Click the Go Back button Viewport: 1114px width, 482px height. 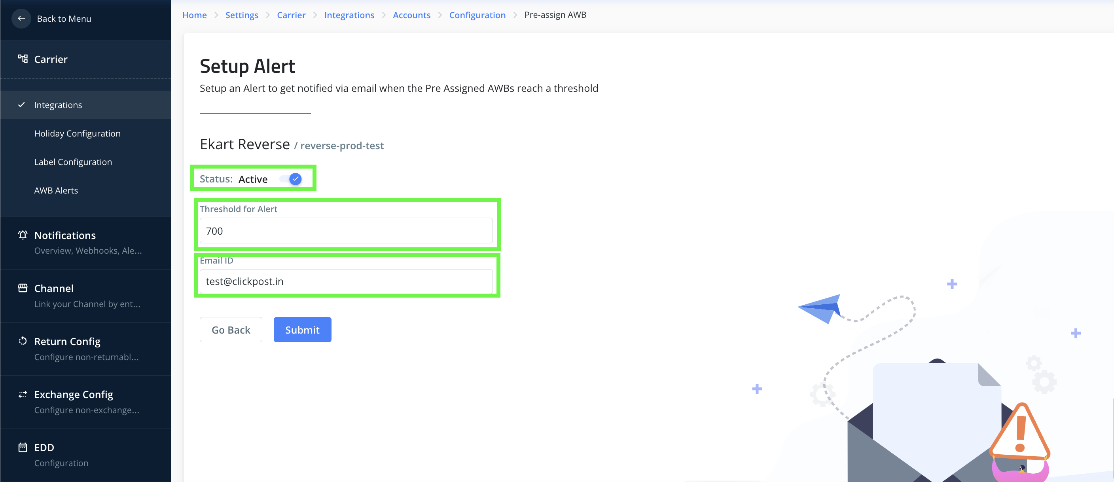tap(231, 330)
